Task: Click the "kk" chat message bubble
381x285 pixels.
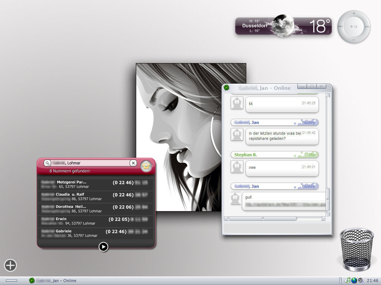Action: pos(282,105)
